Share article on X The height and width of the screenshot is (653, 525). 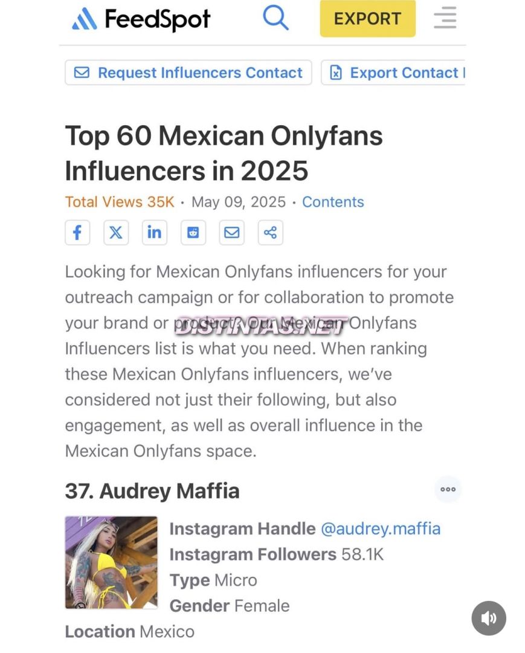pyautogui.click(x=116, y=232)
